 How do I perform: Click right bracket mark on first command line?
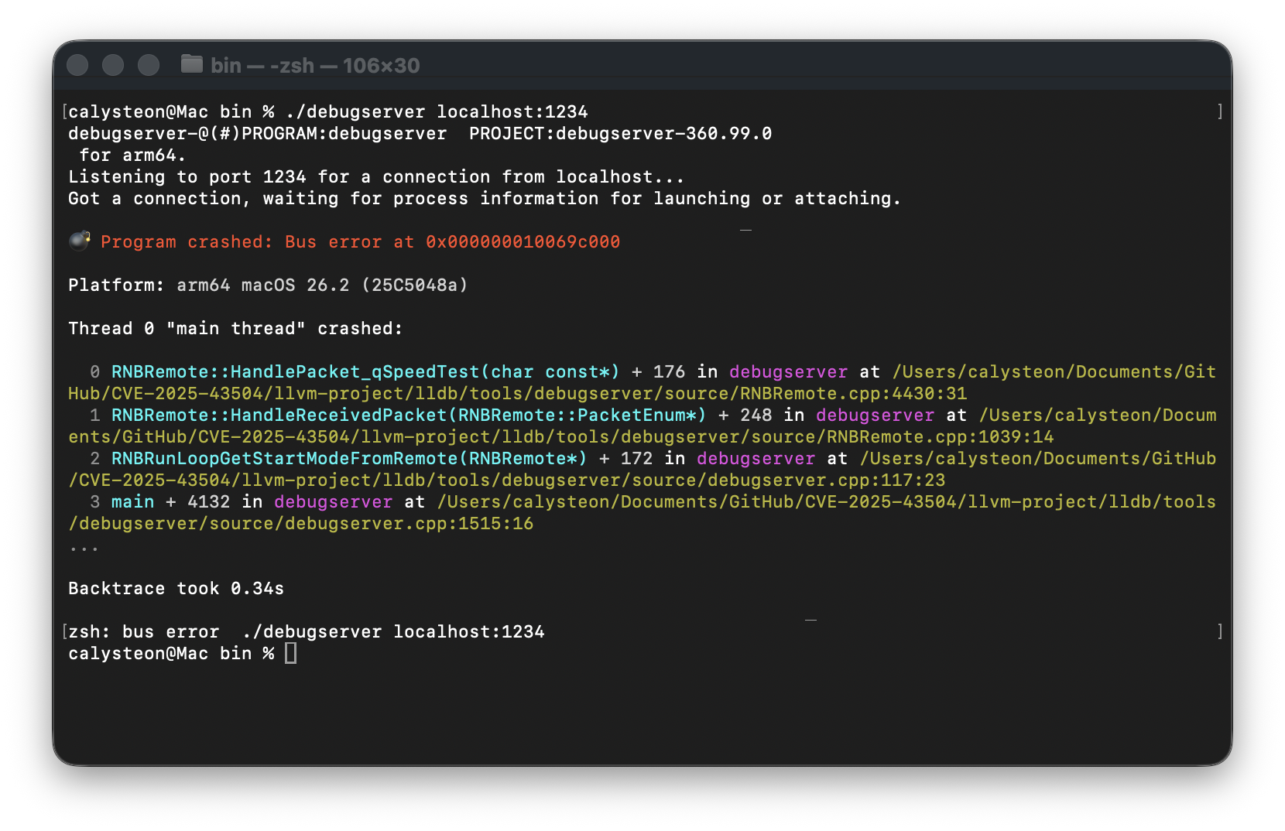(1220, 112)
